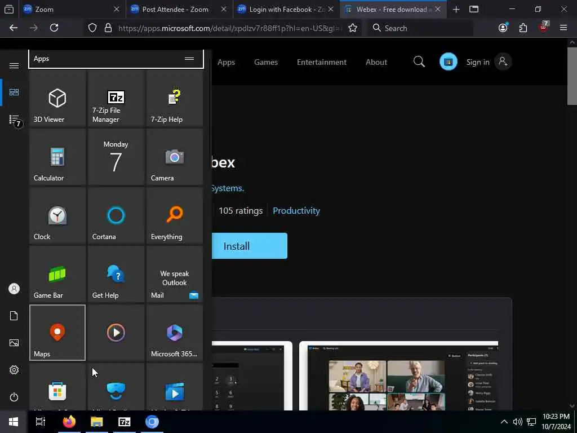Open File Explorer from the taskbar

click(97, 422)
